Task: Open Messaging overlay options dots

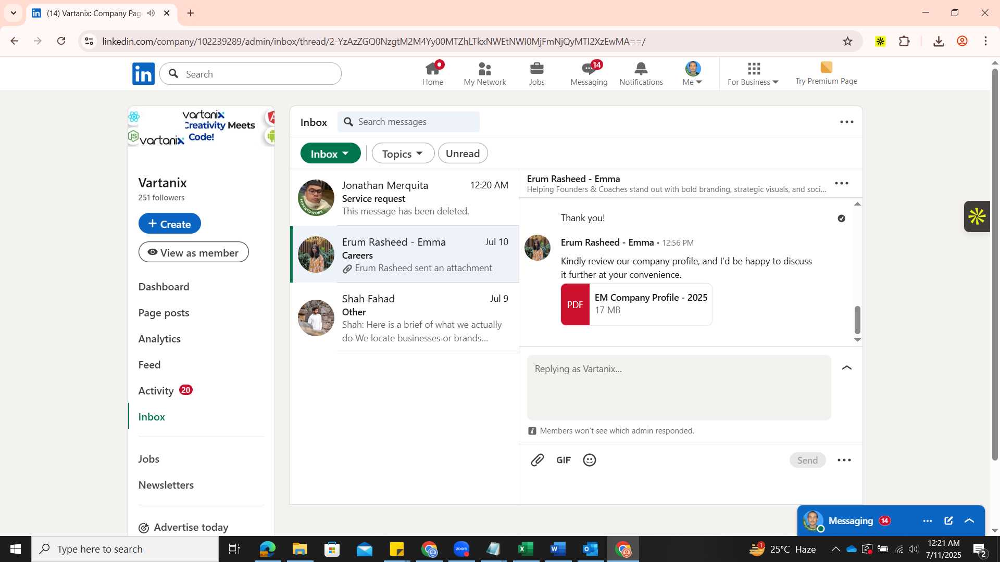Action: (928, 521)
